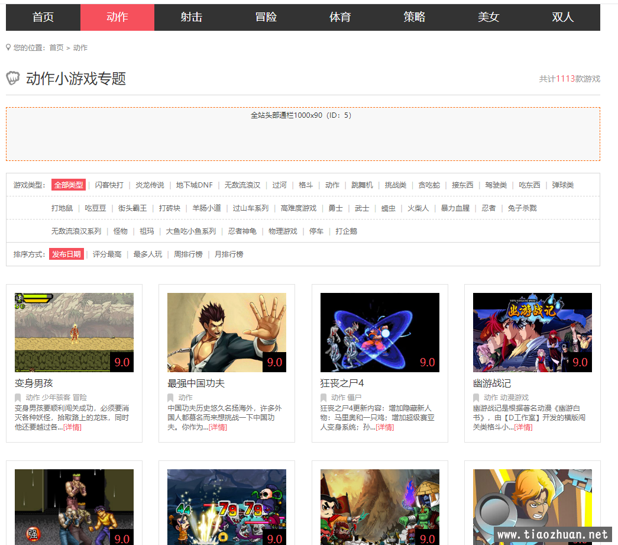The width and height of the screenshot is (618, 545).
Task: Click the location pin icon in breadcrumb
Action: coord(8,47)
